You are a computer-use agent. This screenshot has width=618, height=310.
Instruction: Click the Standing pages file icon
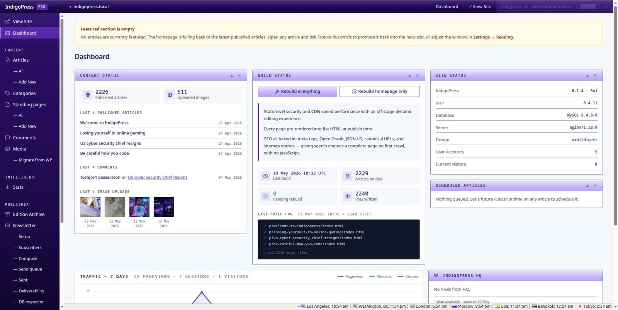(x=7, y=104)
